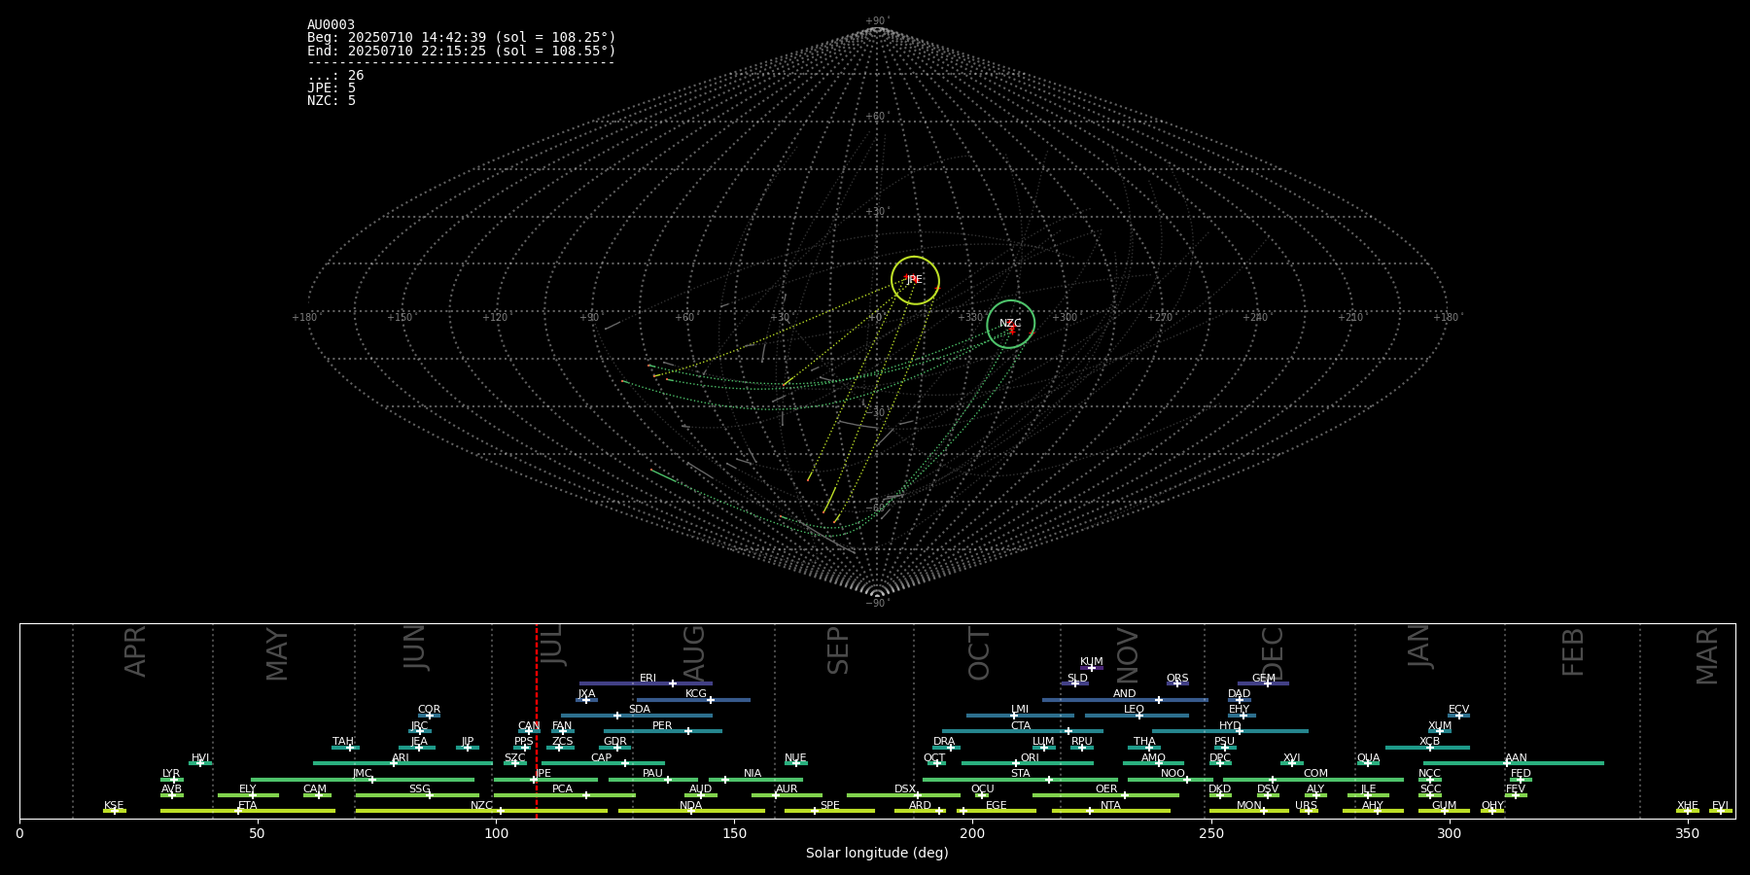Select the ERI shower bar in timeline
The width and height of the screenshot is (1750, 875).
[646, 683]
